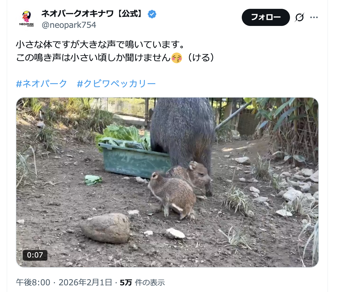Click the green vegetable tub in the video

coord(134,160)
